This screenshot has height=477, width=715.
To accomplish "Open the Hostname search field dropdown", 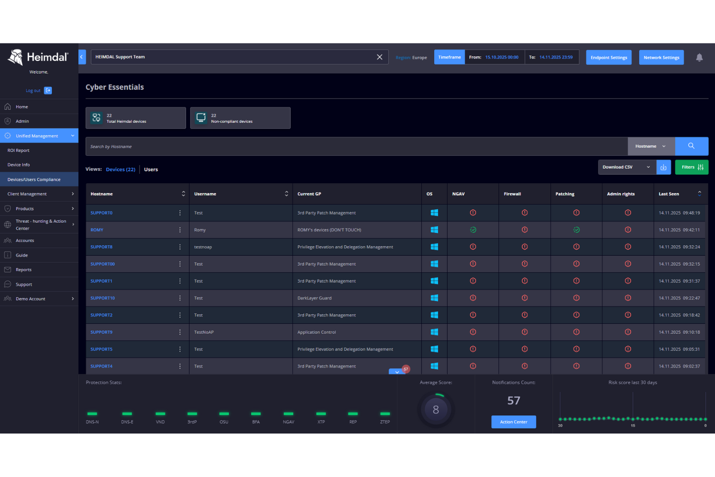I will pos(651,146).
